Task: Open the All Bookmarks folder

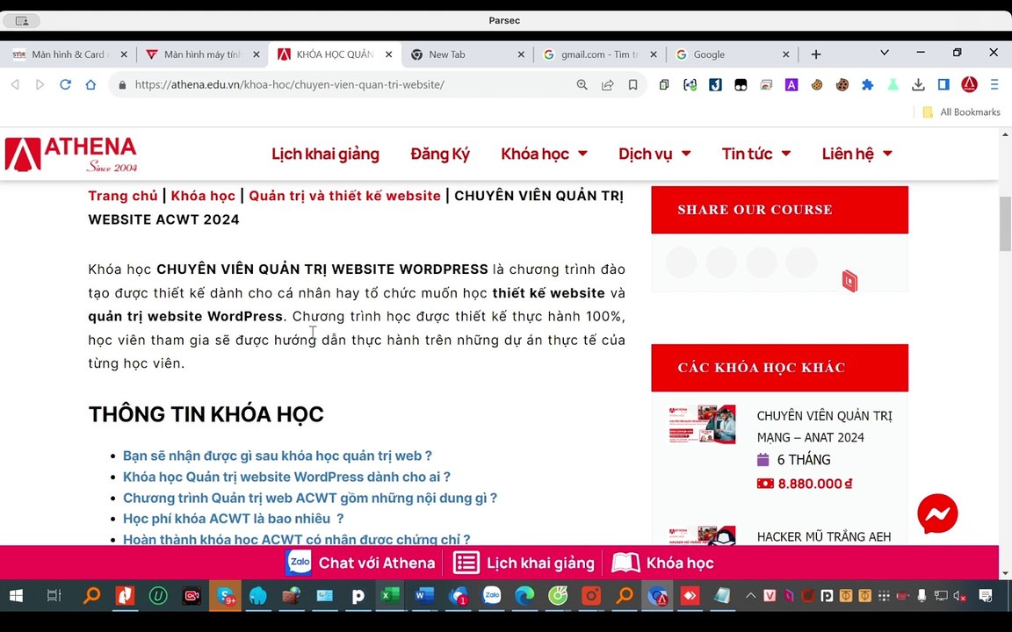Action: (961, 112)
